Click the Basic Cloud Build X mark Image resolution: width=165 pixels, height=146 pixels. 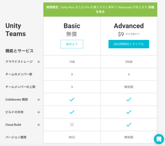pos(72,125)
